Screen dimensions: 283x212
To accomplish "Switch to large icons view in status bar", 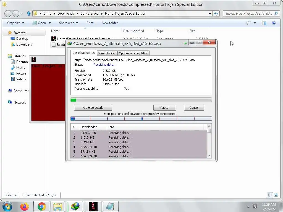I will 276,195.
